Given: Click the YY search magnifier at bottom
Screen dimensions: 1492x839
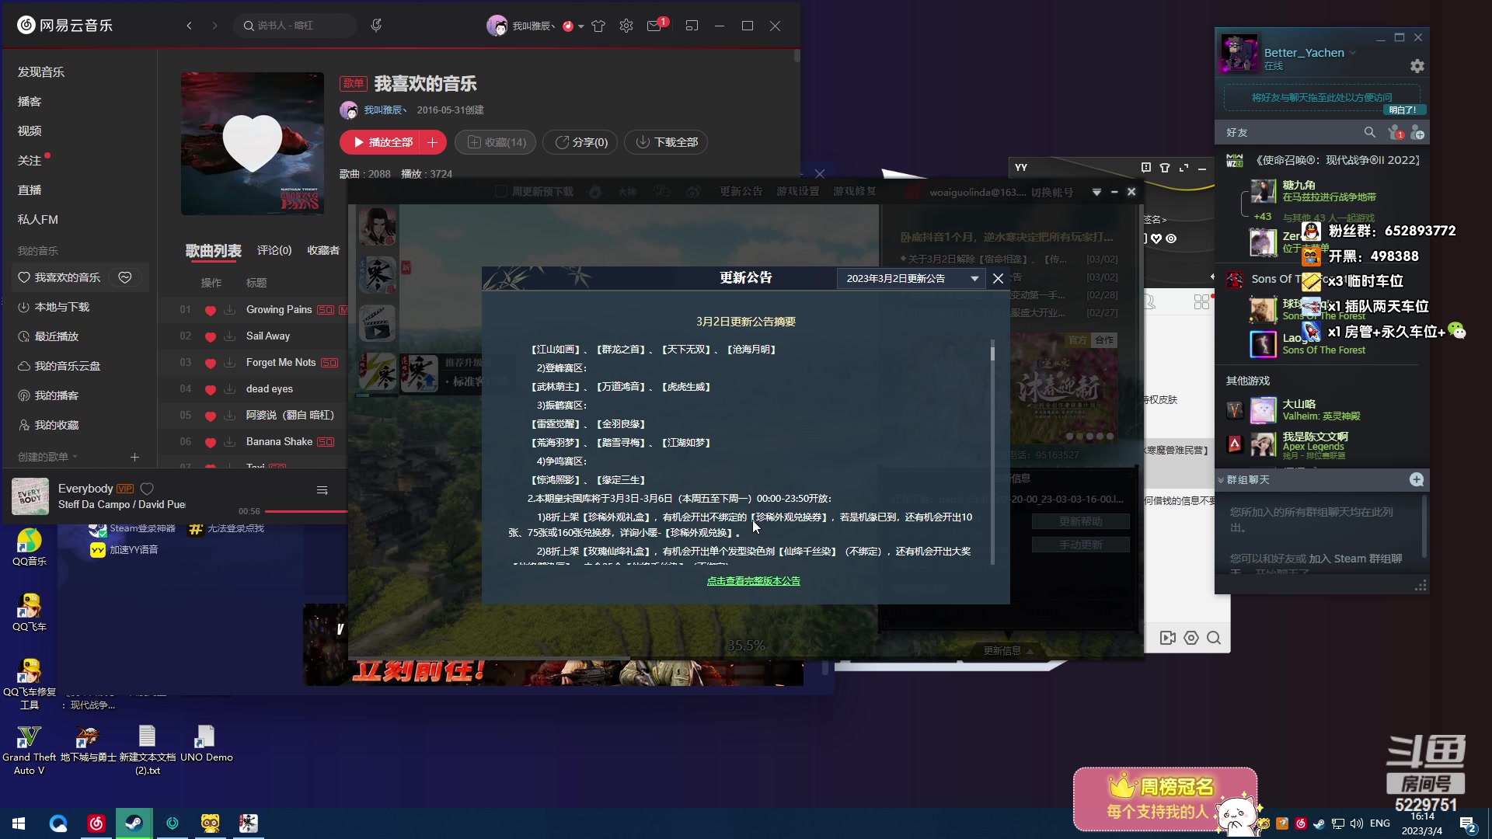Looking at the screenshot, I should (1214, 638).
